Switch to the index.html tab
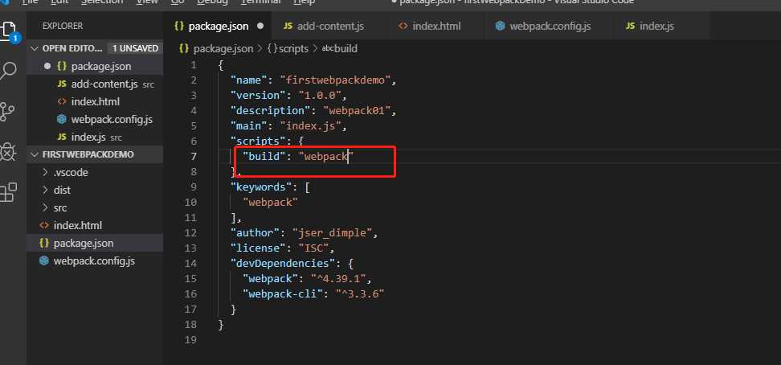The width and height of the screenshot is (781, 365). 435,26
